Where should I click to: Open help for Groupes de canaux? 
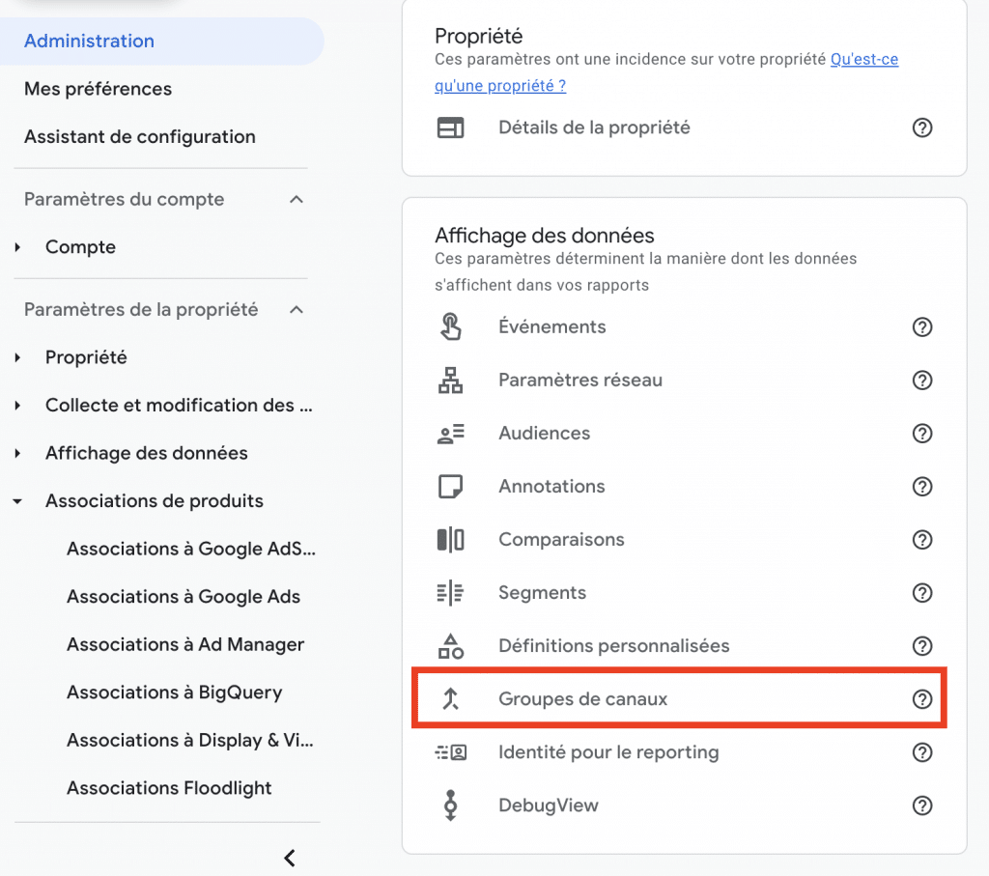(922, 699)
